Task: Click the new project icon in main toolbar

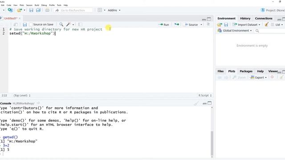Action: coord(10,10)
